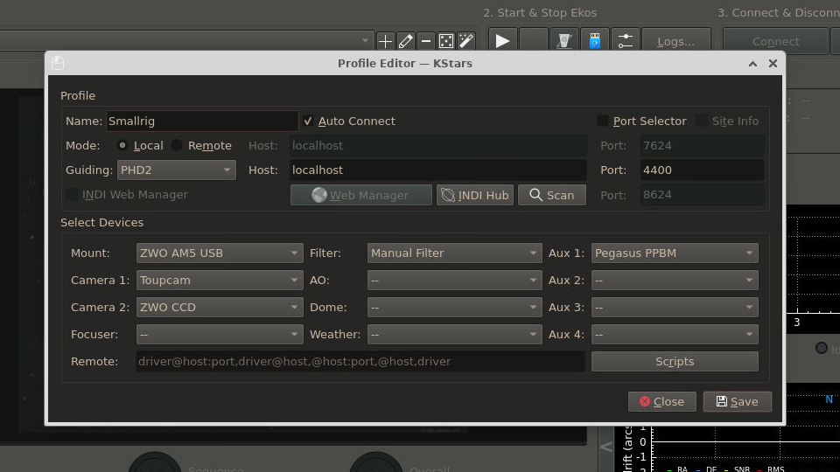840x472 pixels.
Task: Open the Guiding PHD2 dropdown
Action: (x=176, y=170)
